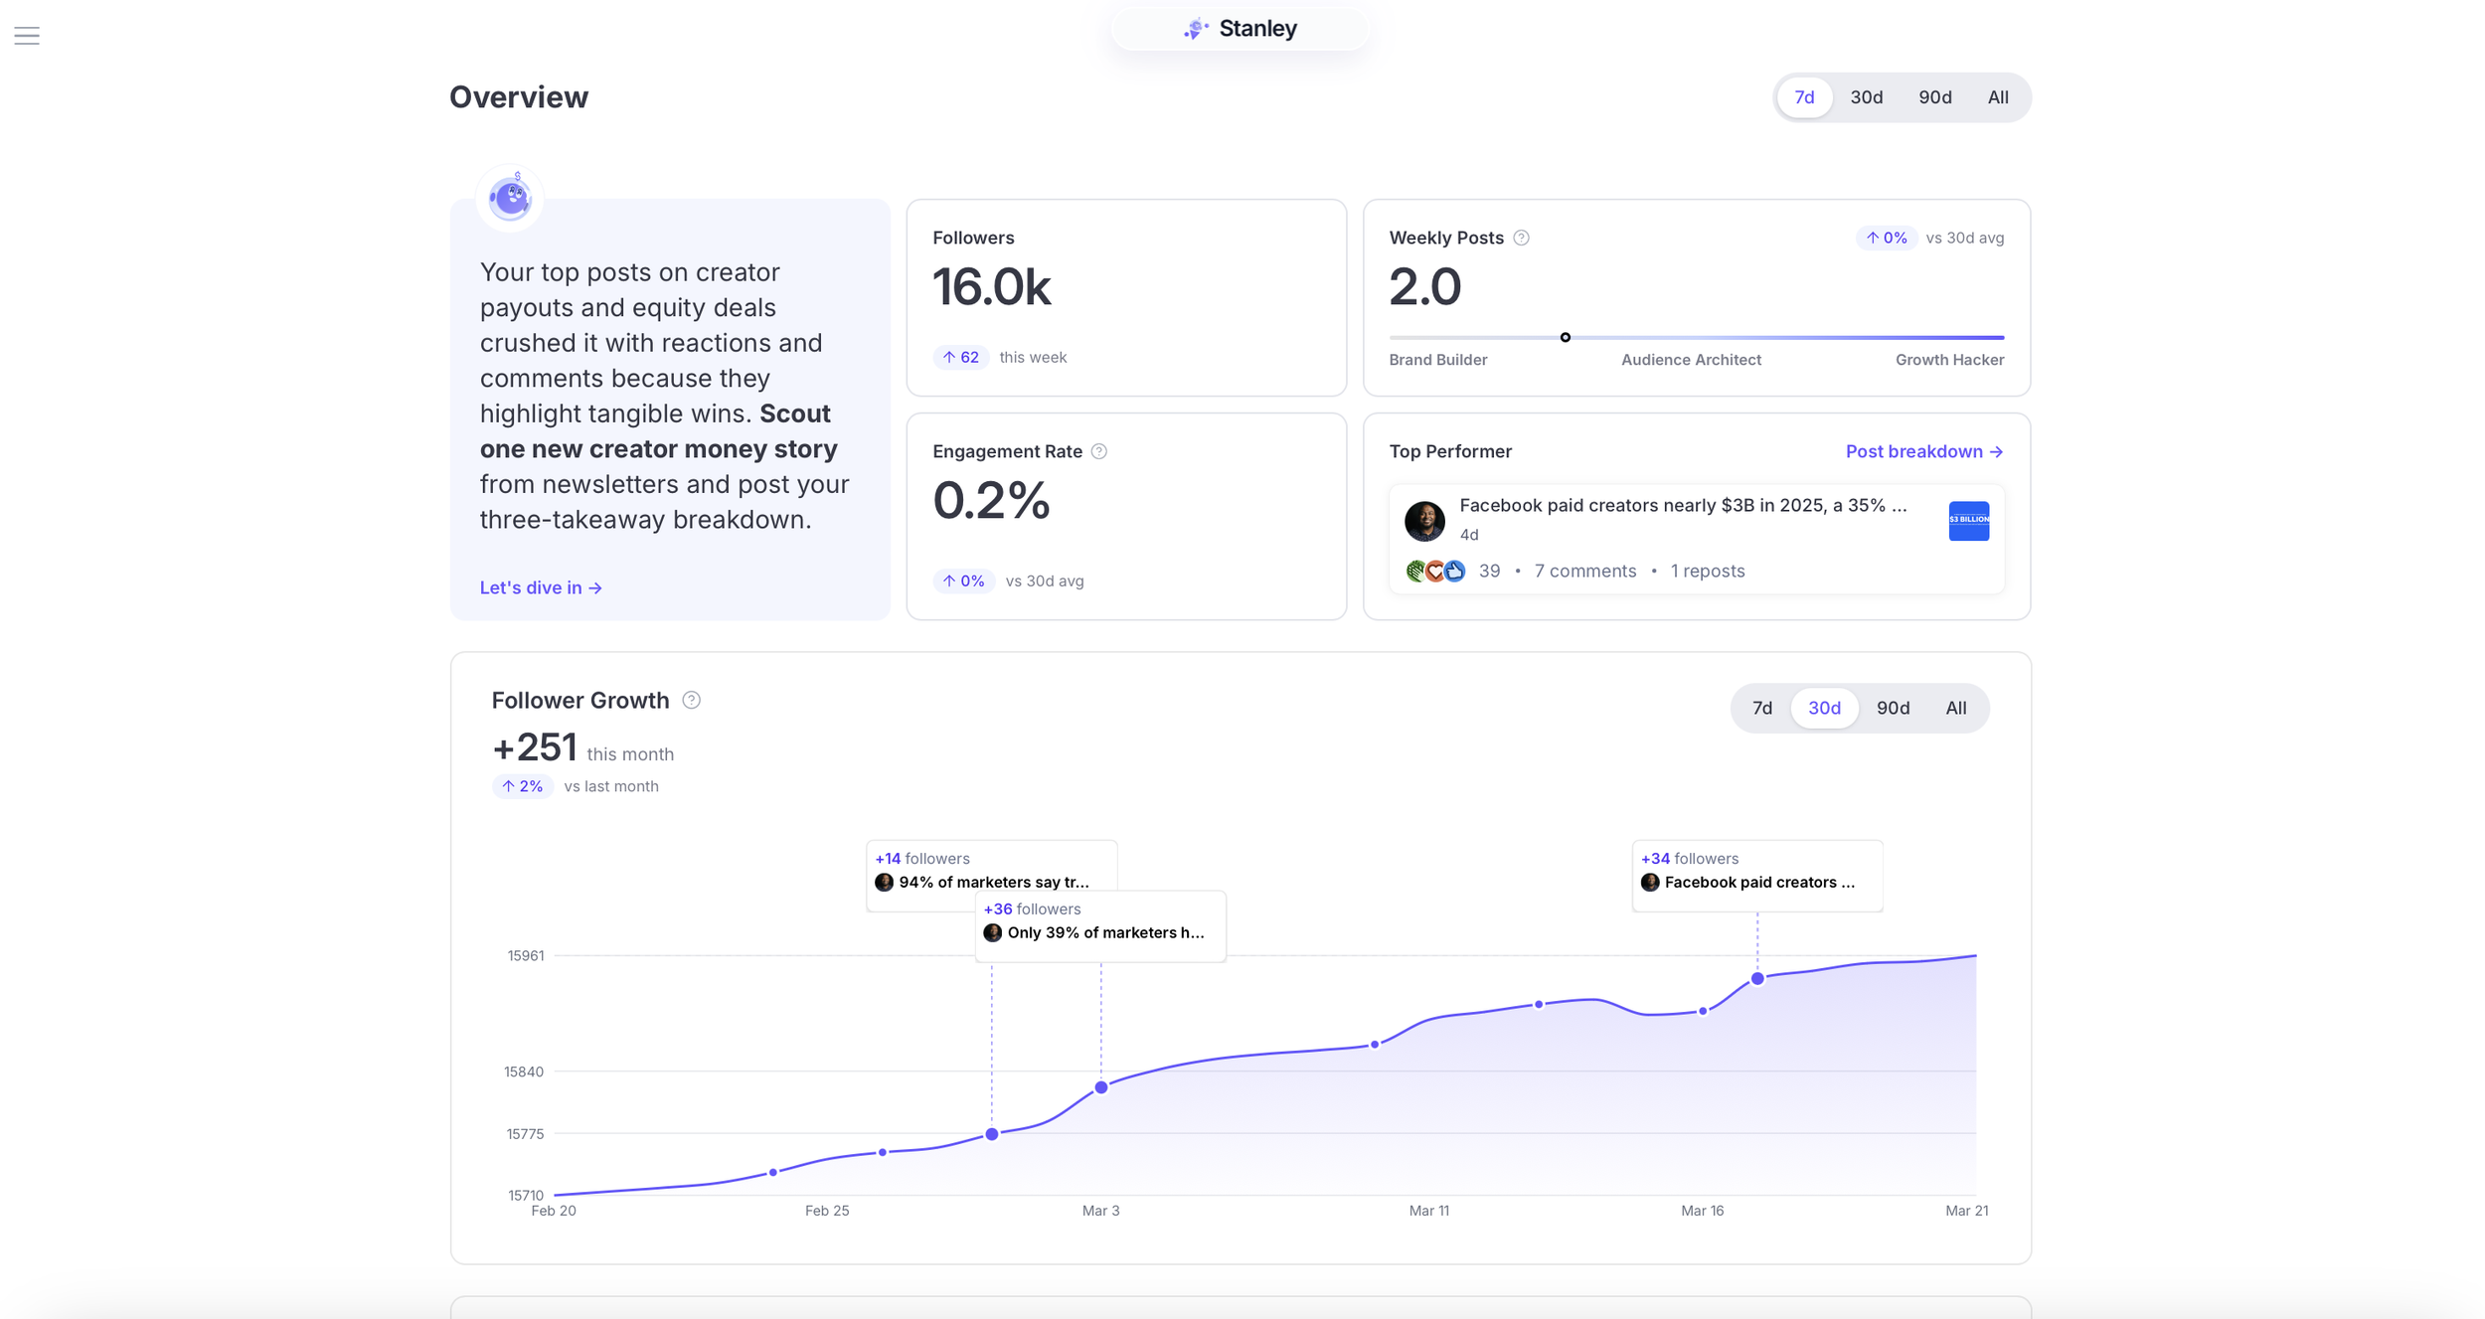Open the Weekly Posts help tooltip
Screen dimensions: 2485x1319
[1520, 238]
